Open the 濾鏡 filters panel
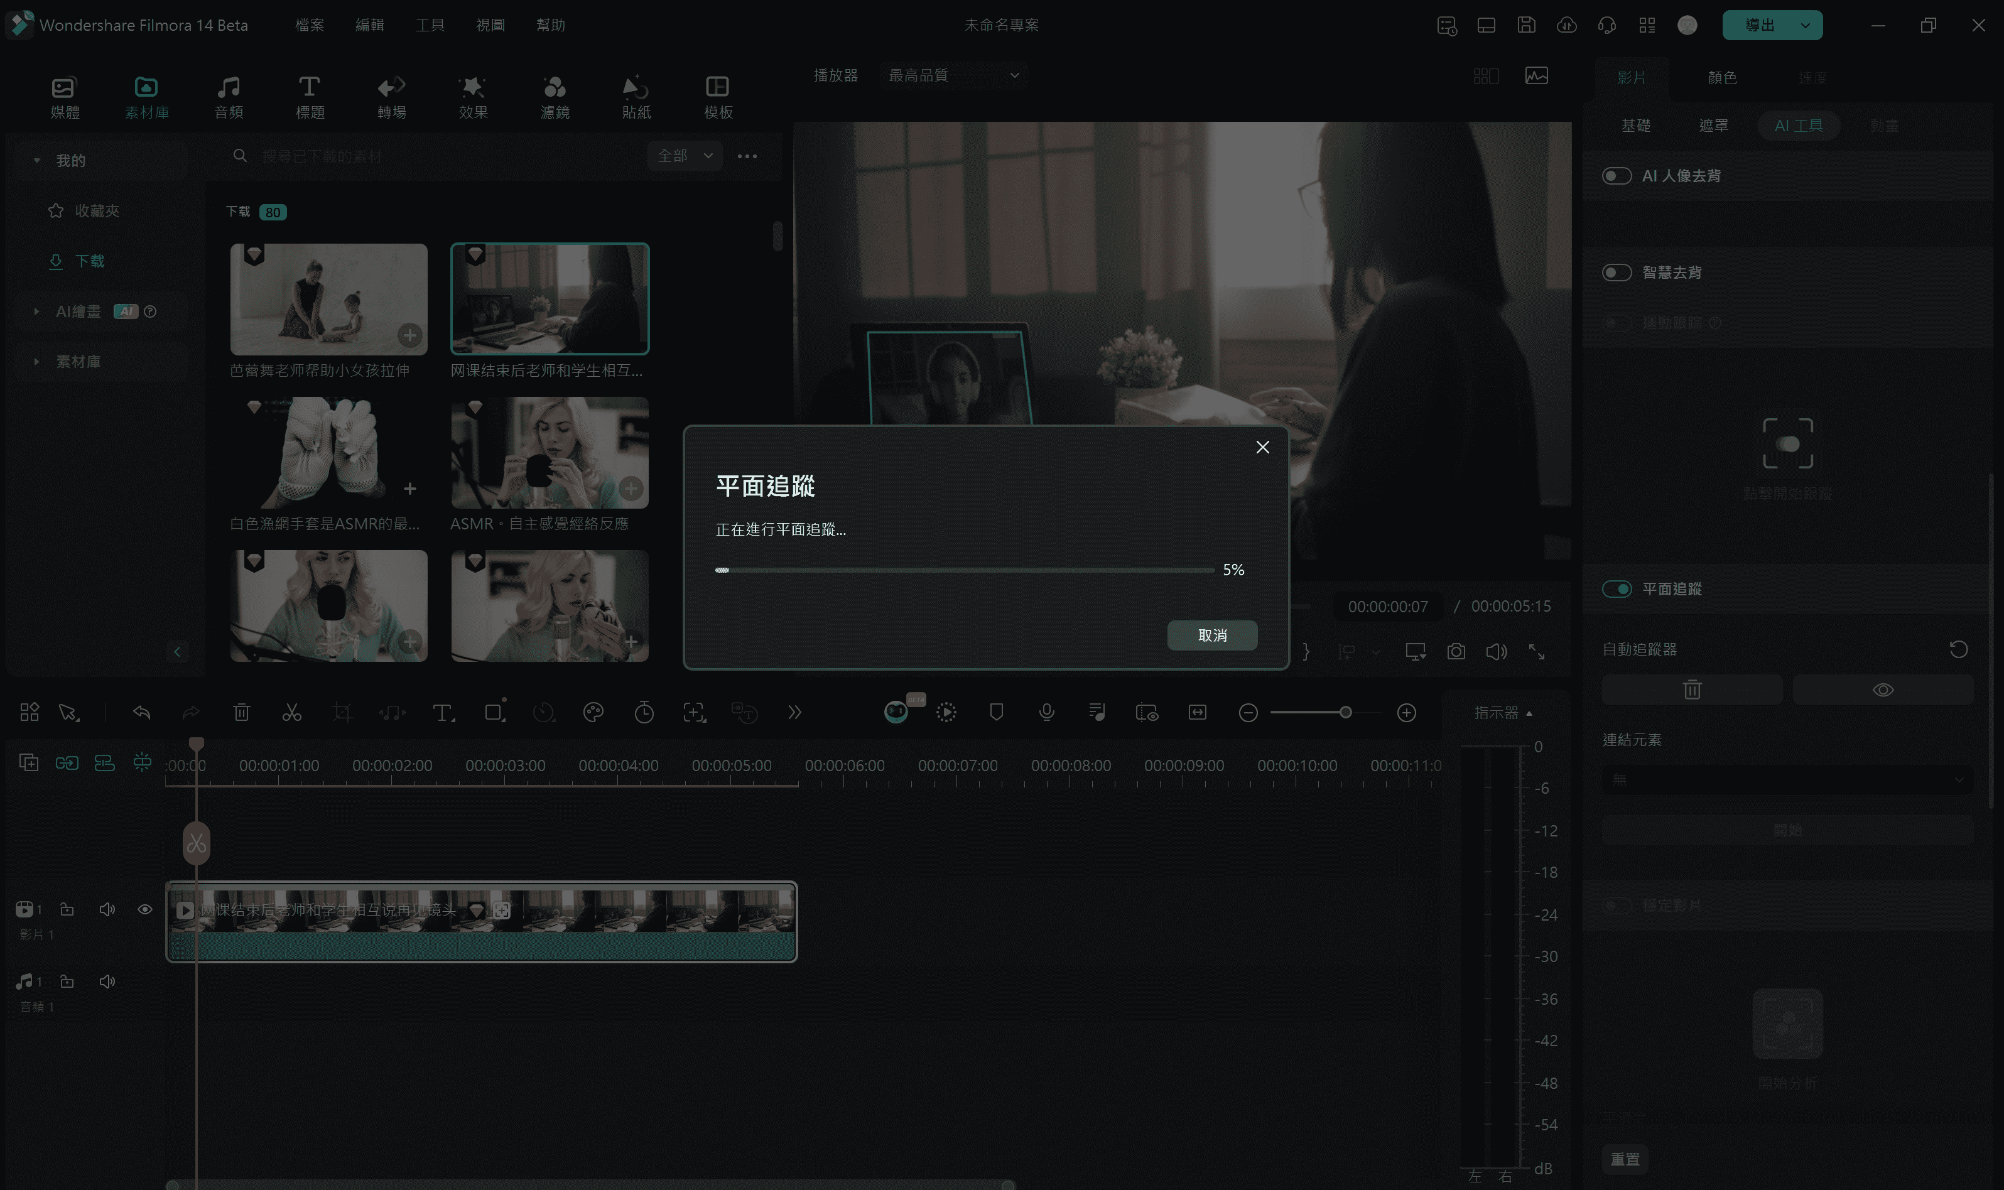 click(555, 98)
